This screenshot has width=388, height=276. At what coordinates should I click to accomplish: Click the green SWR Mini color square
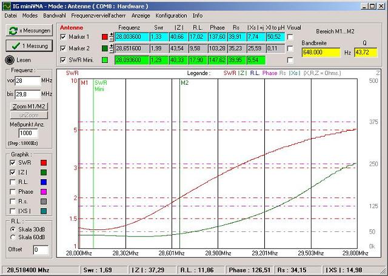tap(104, 59)
